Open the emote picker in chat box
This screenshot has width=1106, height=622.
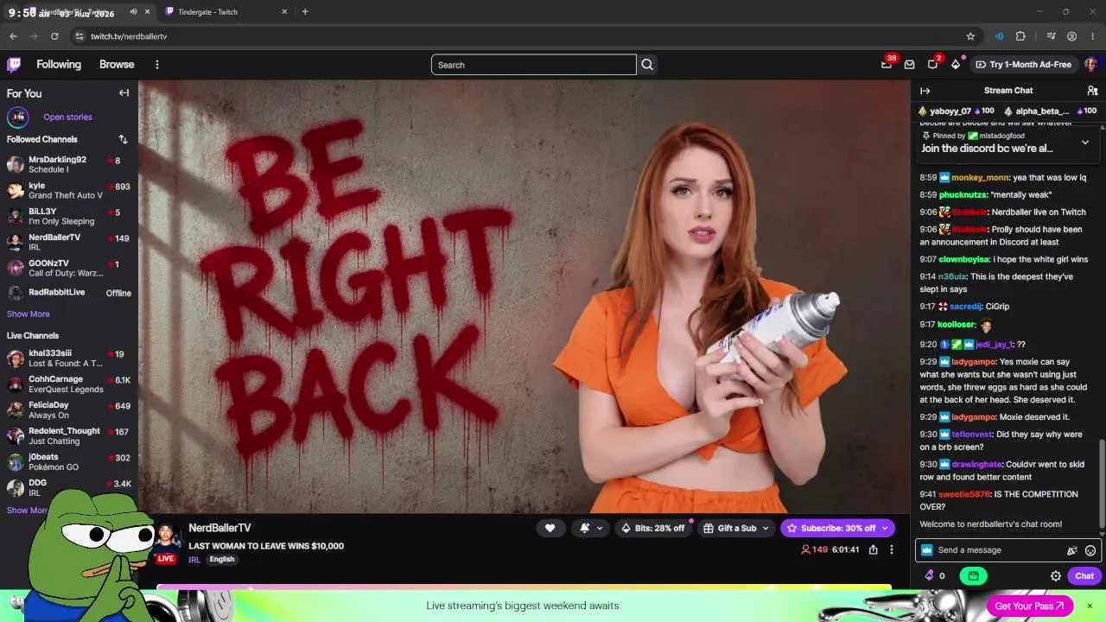[1090, 550]
